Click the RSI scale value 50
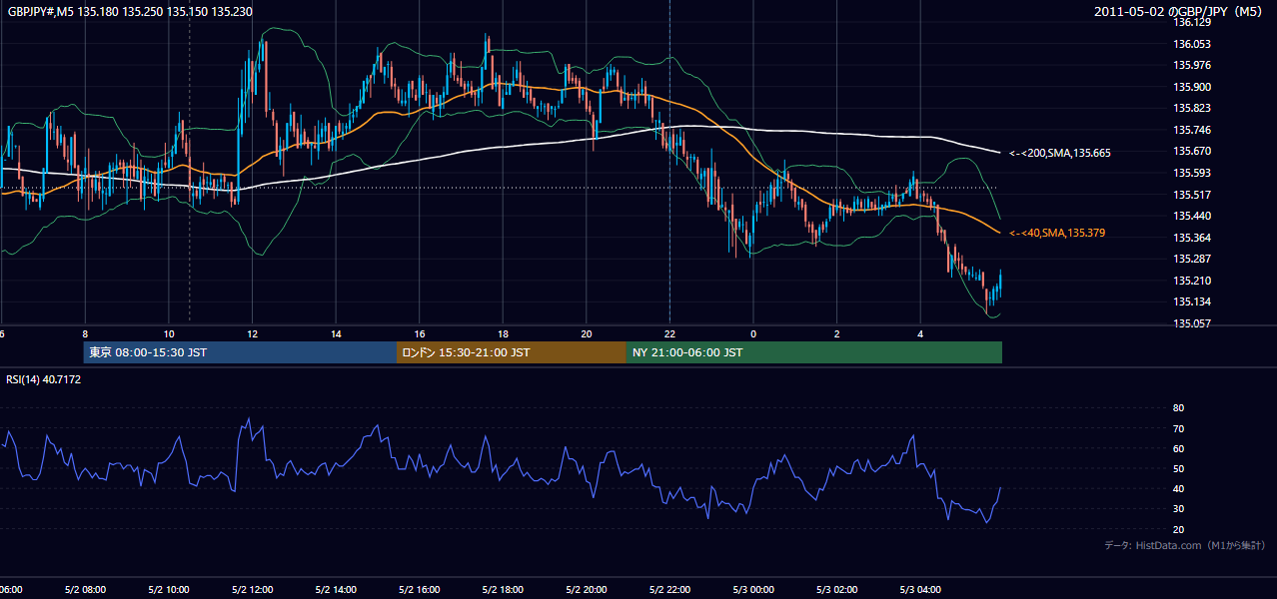1277x599 pixels. pos(1178,468)
